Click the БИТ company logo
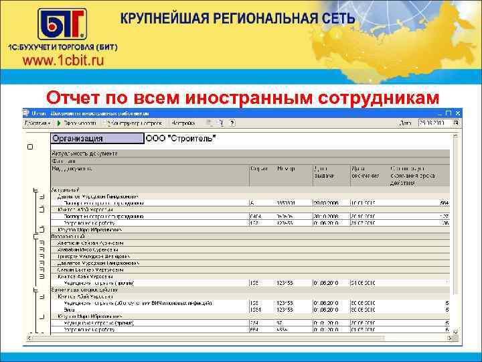Image resolution: width=482 pixels, height=362 pixels. (62, 23)
